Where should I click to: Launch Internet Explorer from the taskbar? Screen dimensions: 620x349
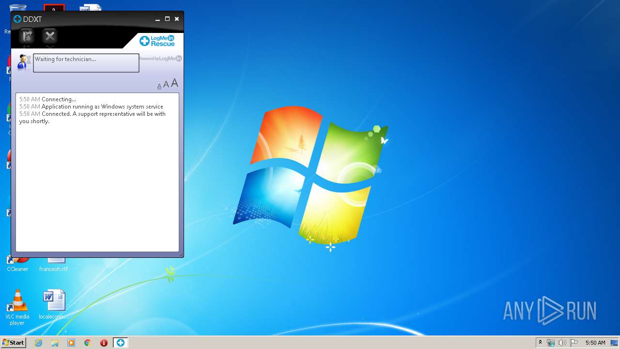38,343
